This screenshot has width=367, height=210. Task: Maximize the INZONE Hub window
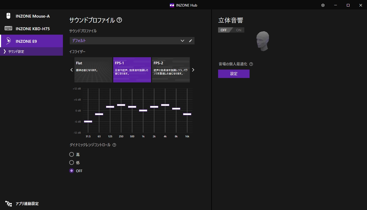pos(348,5)
